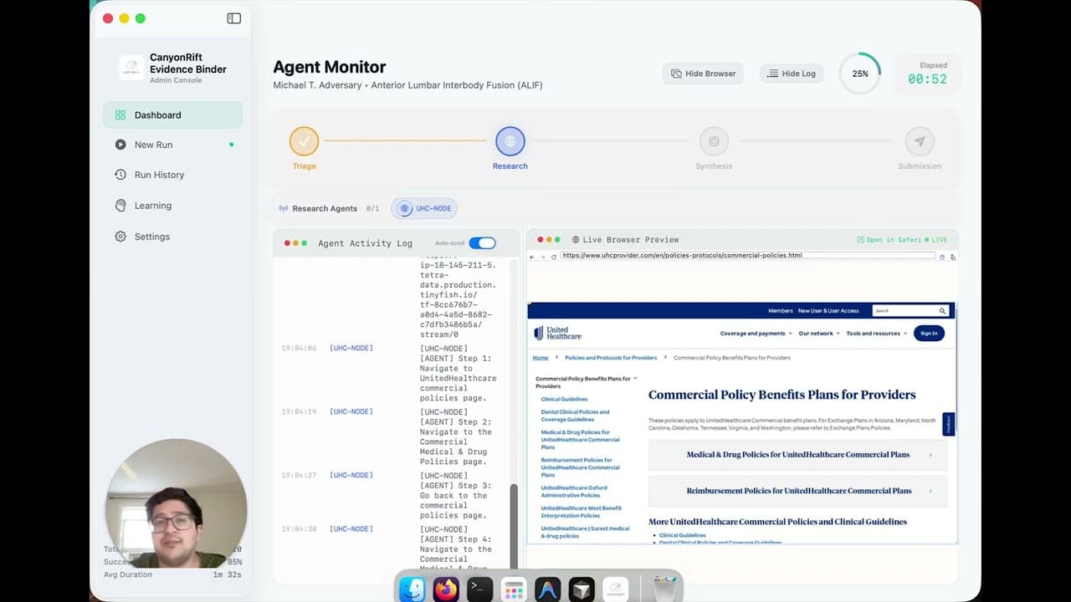Launch Firefox from the Dock

pyautogui.click(x=446, y=589)
